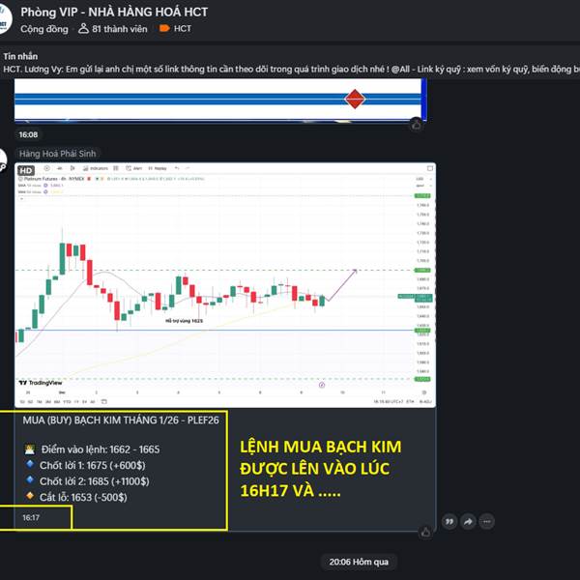Like the platinum order message with thumbs-up
Image resolution: width=580 pixels, height=580 pixels.
[425, 532]
